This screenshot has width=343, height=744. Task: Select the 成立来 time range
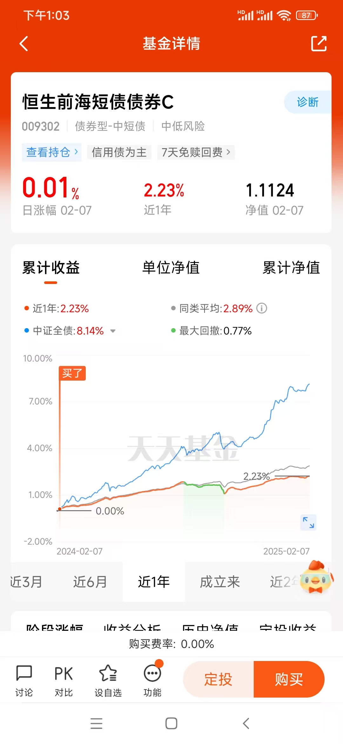[220, 582]
